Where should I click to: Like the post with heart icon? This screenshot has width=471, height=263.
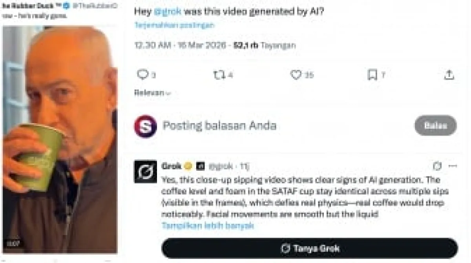coord(296,74)
